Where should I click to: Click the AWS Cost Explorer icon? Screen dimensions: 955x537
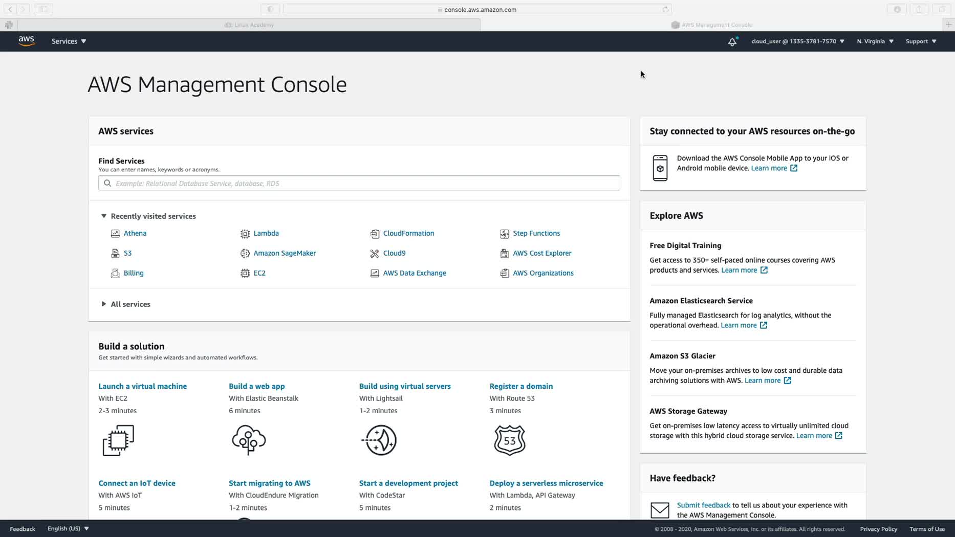pyautogui.click(x=505, y=254)
